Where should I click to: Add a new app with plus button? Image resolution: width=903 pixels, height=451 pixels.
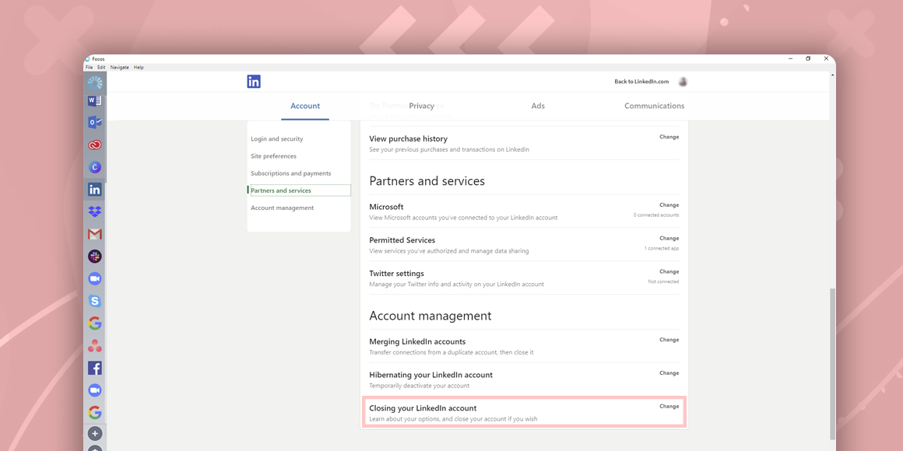(95, 433)
